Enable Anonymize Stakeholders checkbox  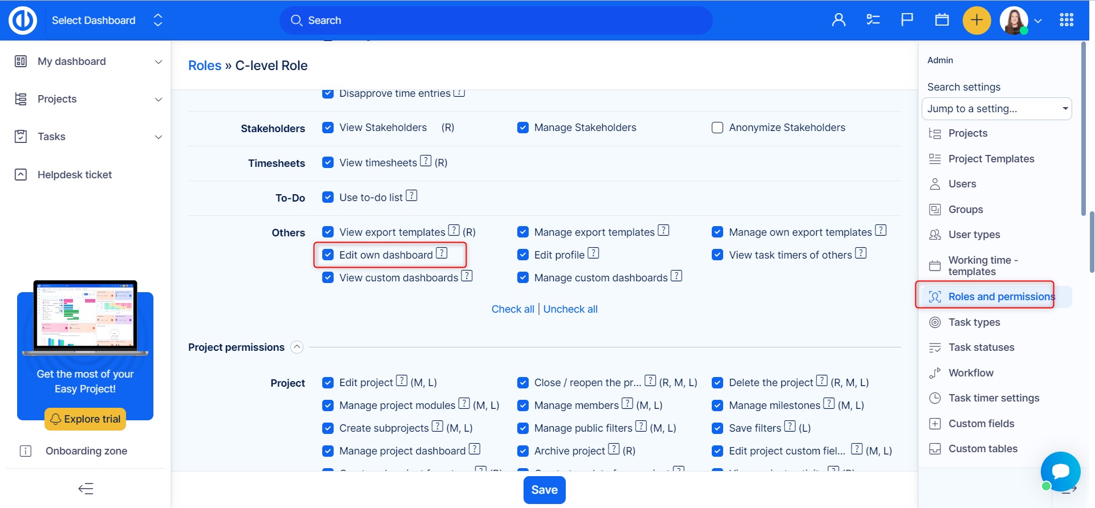click(717, 128)
